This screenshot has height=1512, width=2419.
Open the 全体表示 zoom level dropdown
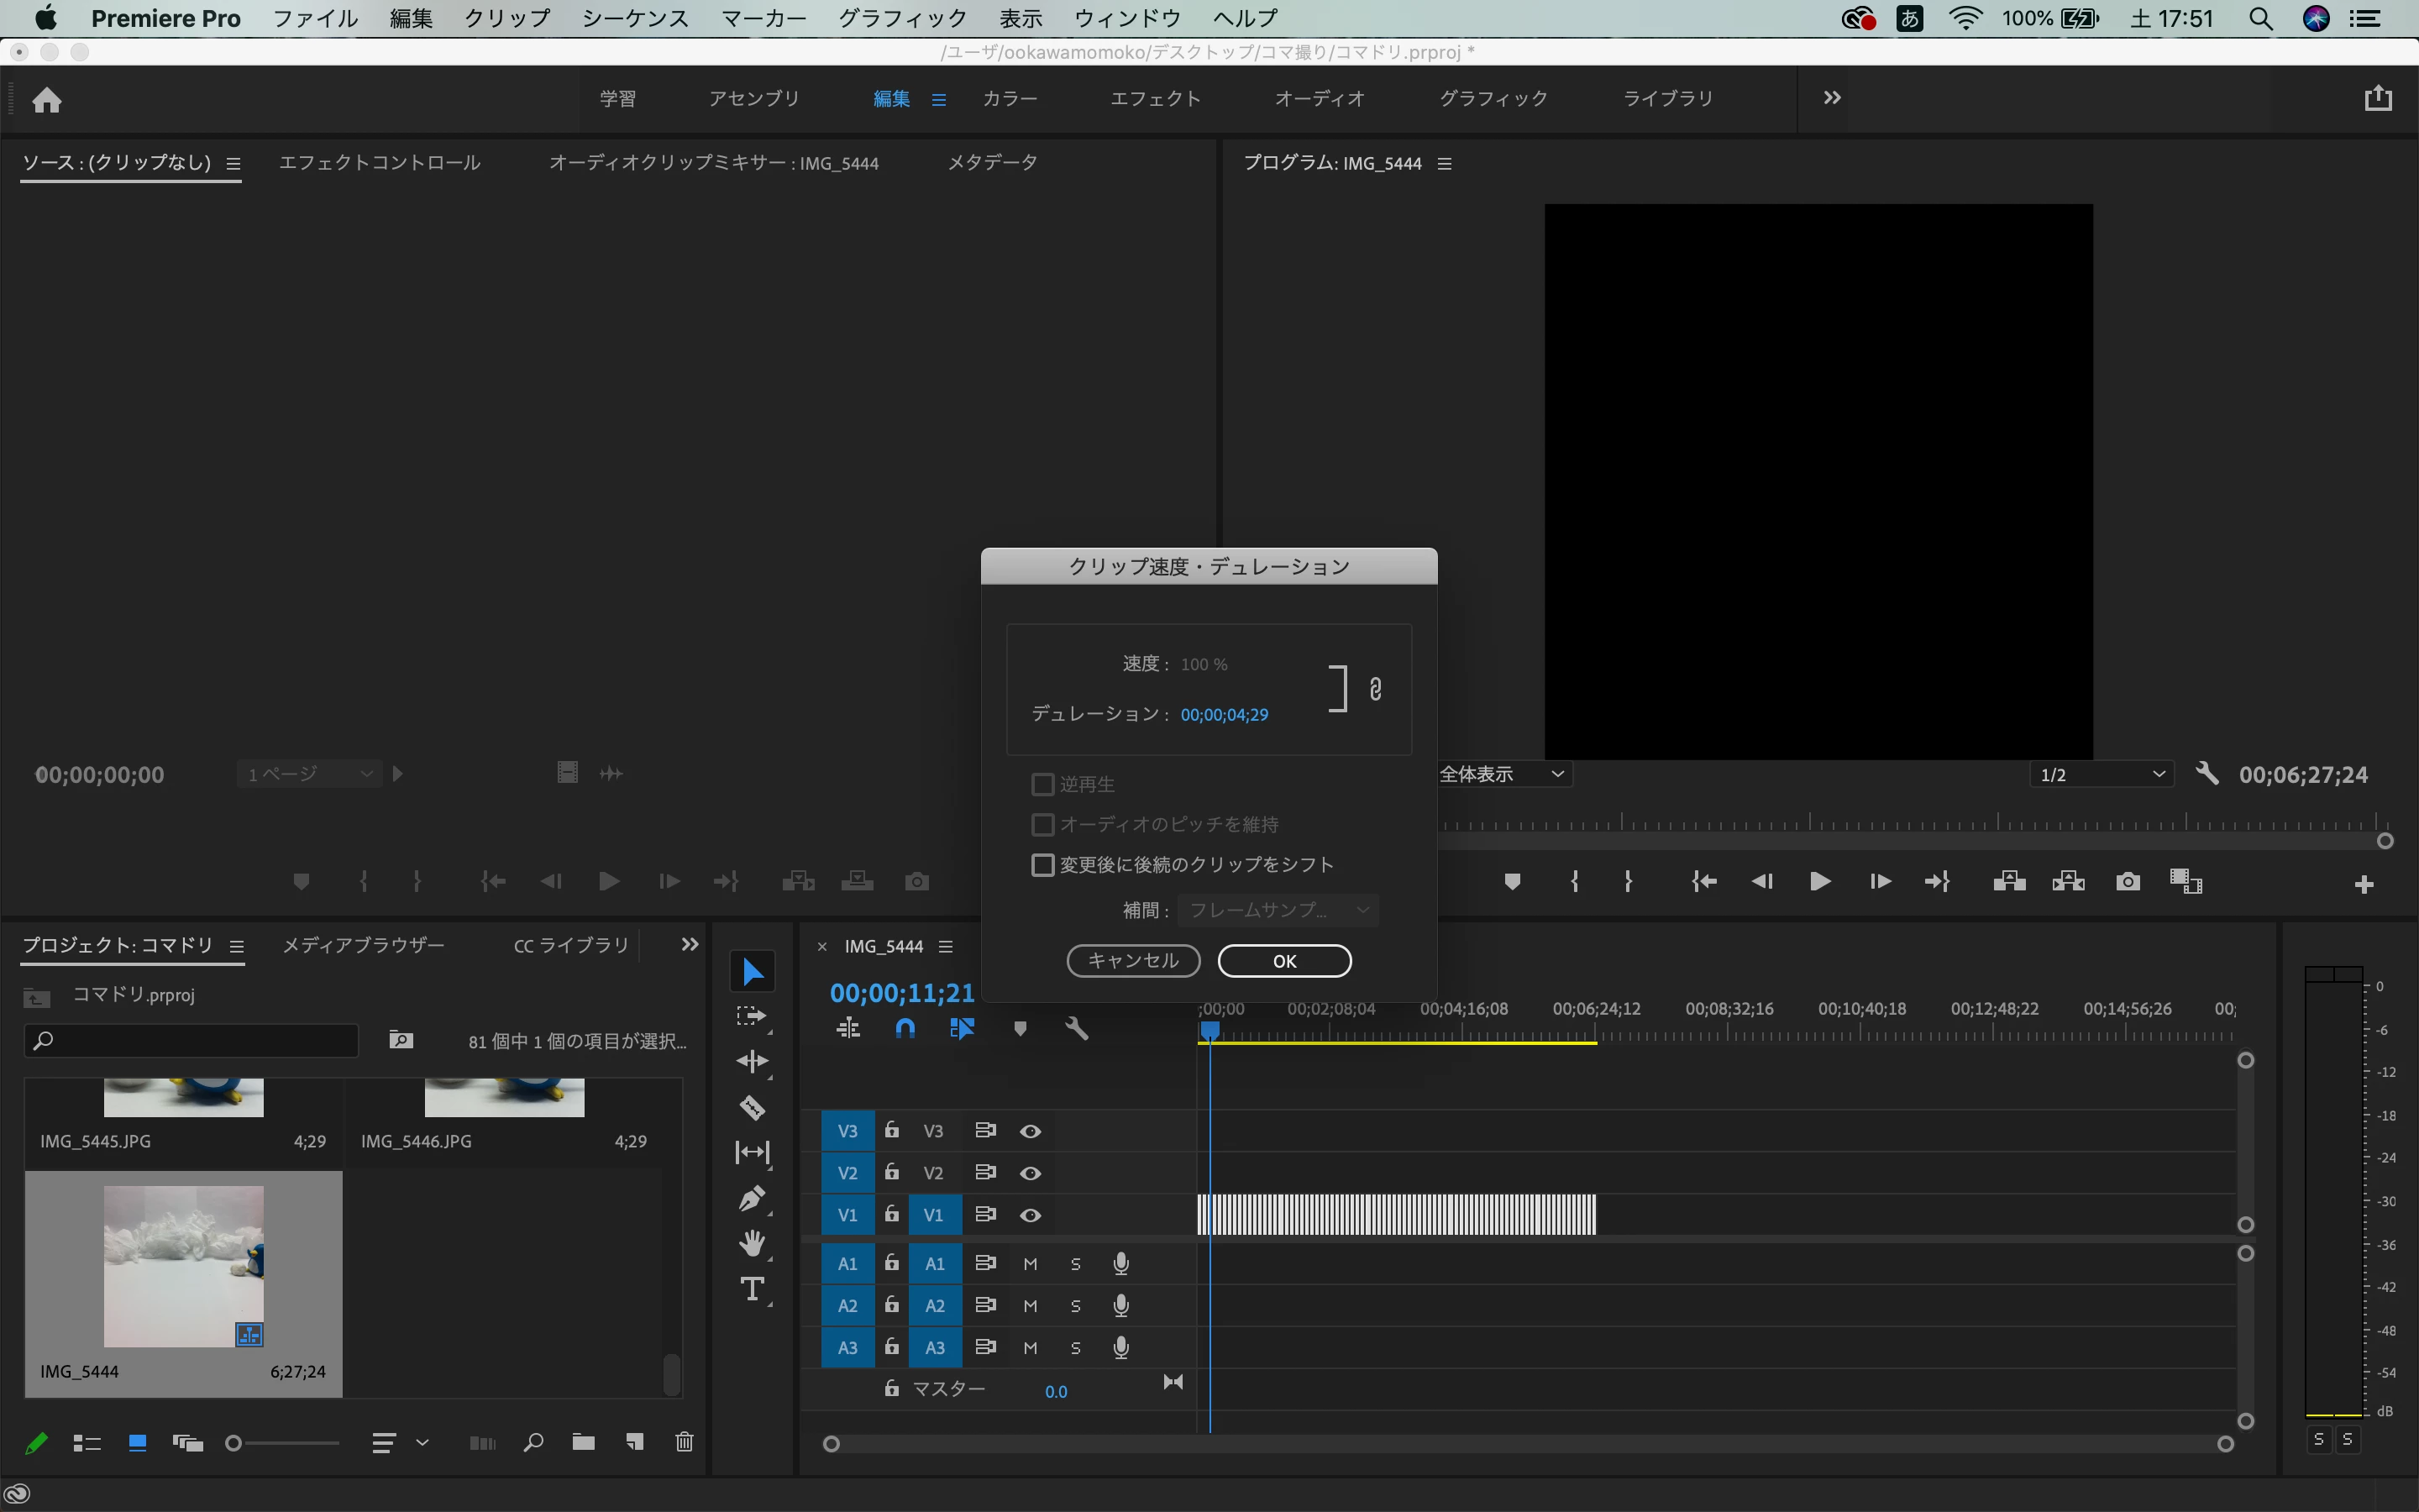[x=1502, y=774]
